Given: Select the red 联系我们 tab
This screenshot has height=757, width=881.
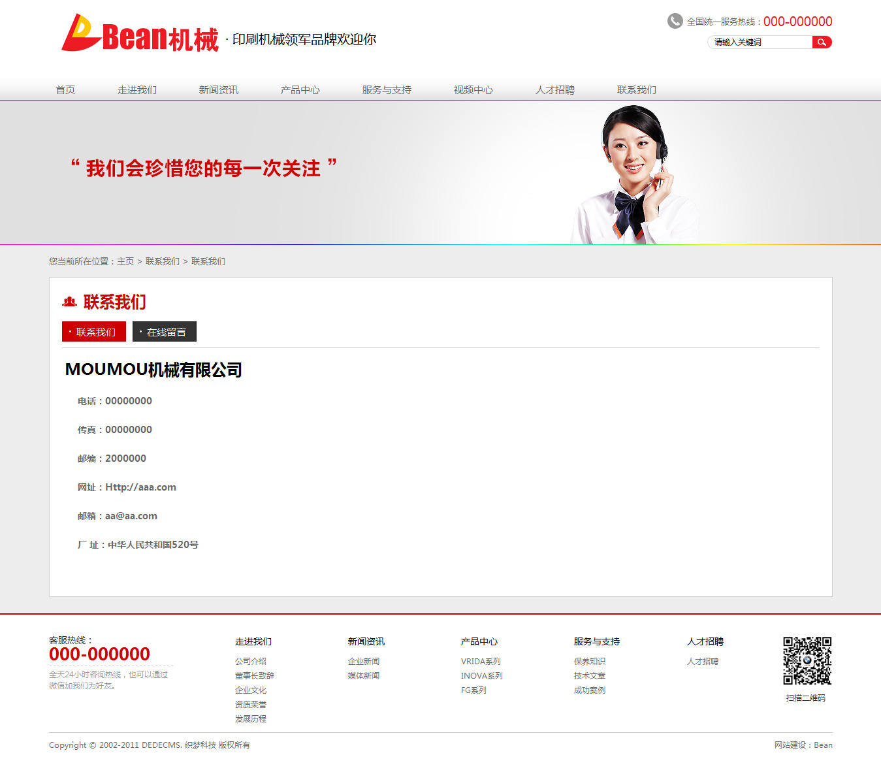Looking at the screenshot, I should (x=94, y=332).
